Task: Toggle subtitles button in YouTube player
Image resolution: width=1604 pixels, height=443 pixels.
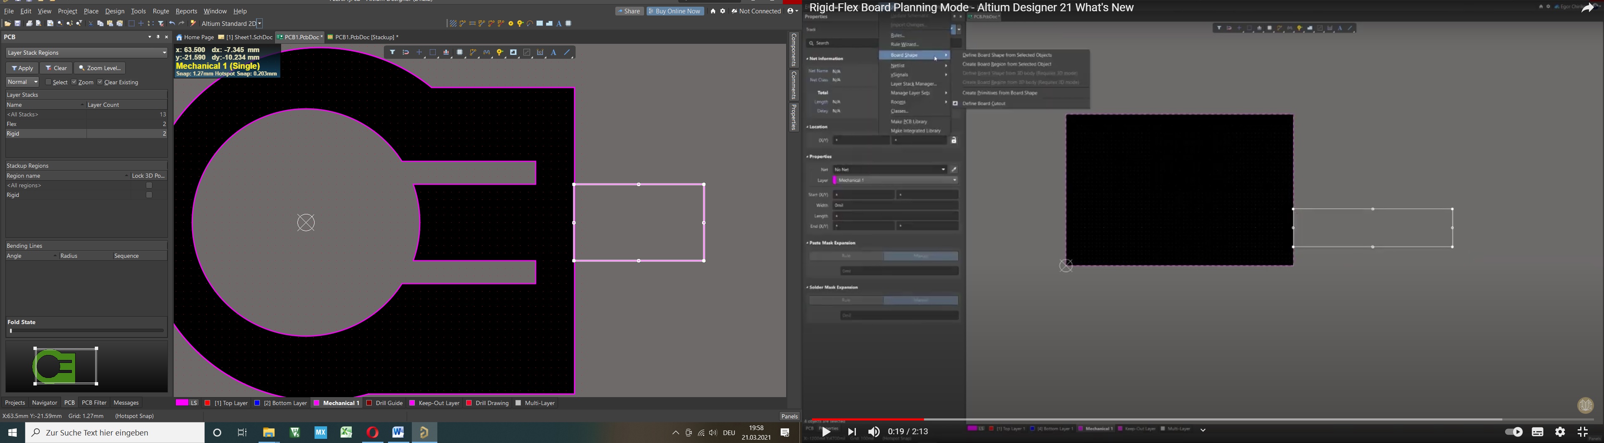Action: pyautogui.click(x=1537, y=432)
